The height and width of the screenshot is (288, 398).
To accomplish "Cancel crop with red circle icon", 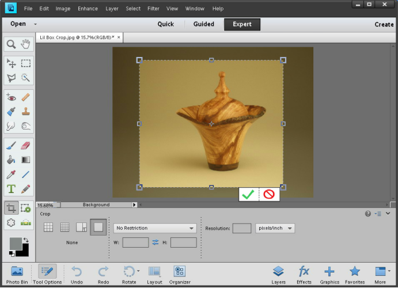I will click(x=268, y=195).
